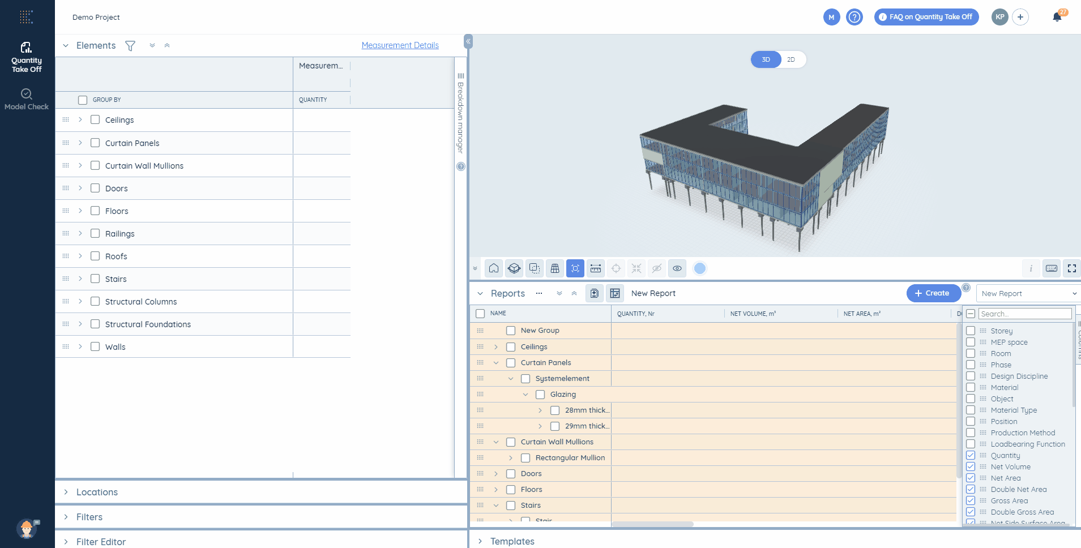
Task: Click the 3D box view icon
Action: [514, 268]
